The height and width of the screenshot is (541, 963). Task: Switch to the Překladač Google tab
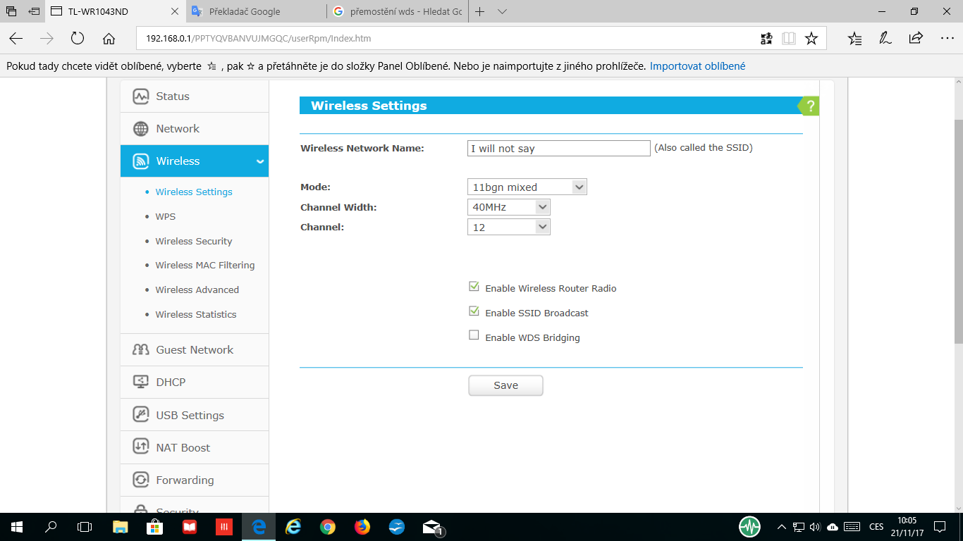pyautogui.click(x=257, y=11)
